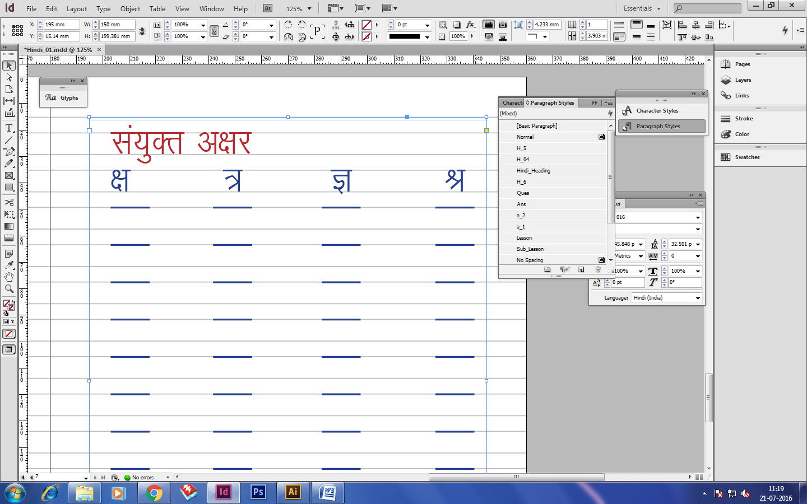Open the Type menu

point(103,9)
